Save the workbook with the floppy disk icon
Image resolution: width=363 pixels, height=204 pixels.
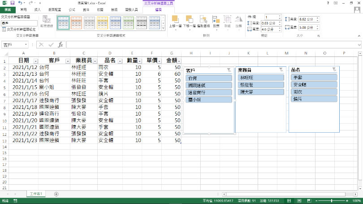tap(13, 3)
